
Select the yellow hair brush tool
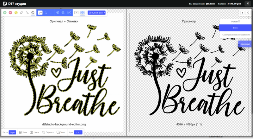coord(16,13)
